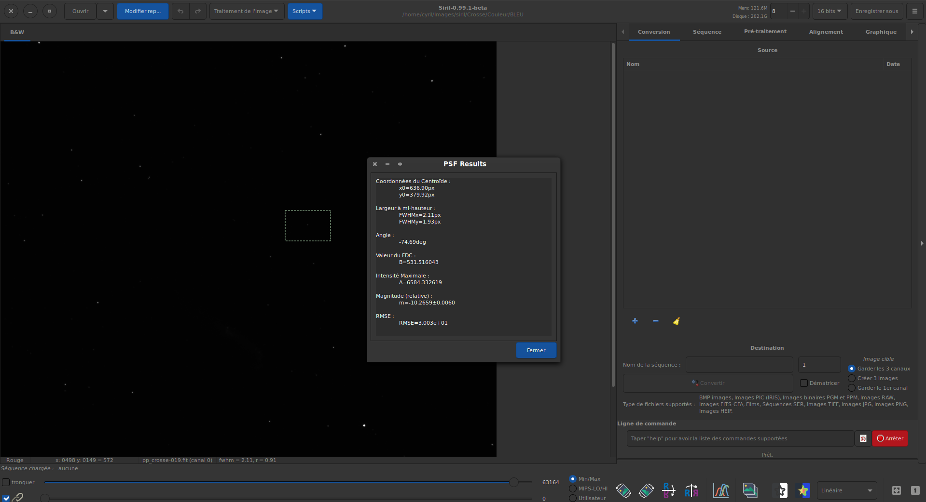Switch to the Pré-traitement tab
This screenshot has width=926, height=502.
765,32
